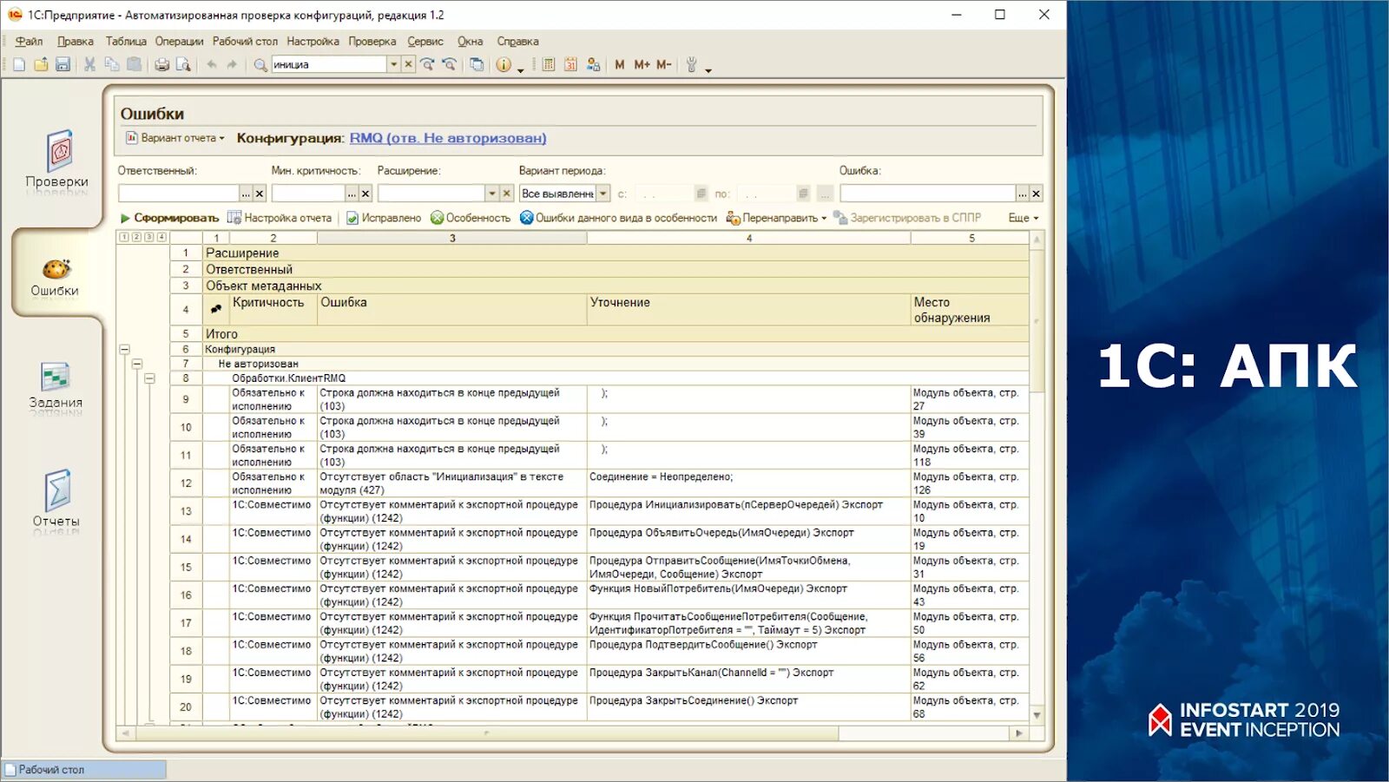
Task: Open the Правка menu
Action: 76,41
